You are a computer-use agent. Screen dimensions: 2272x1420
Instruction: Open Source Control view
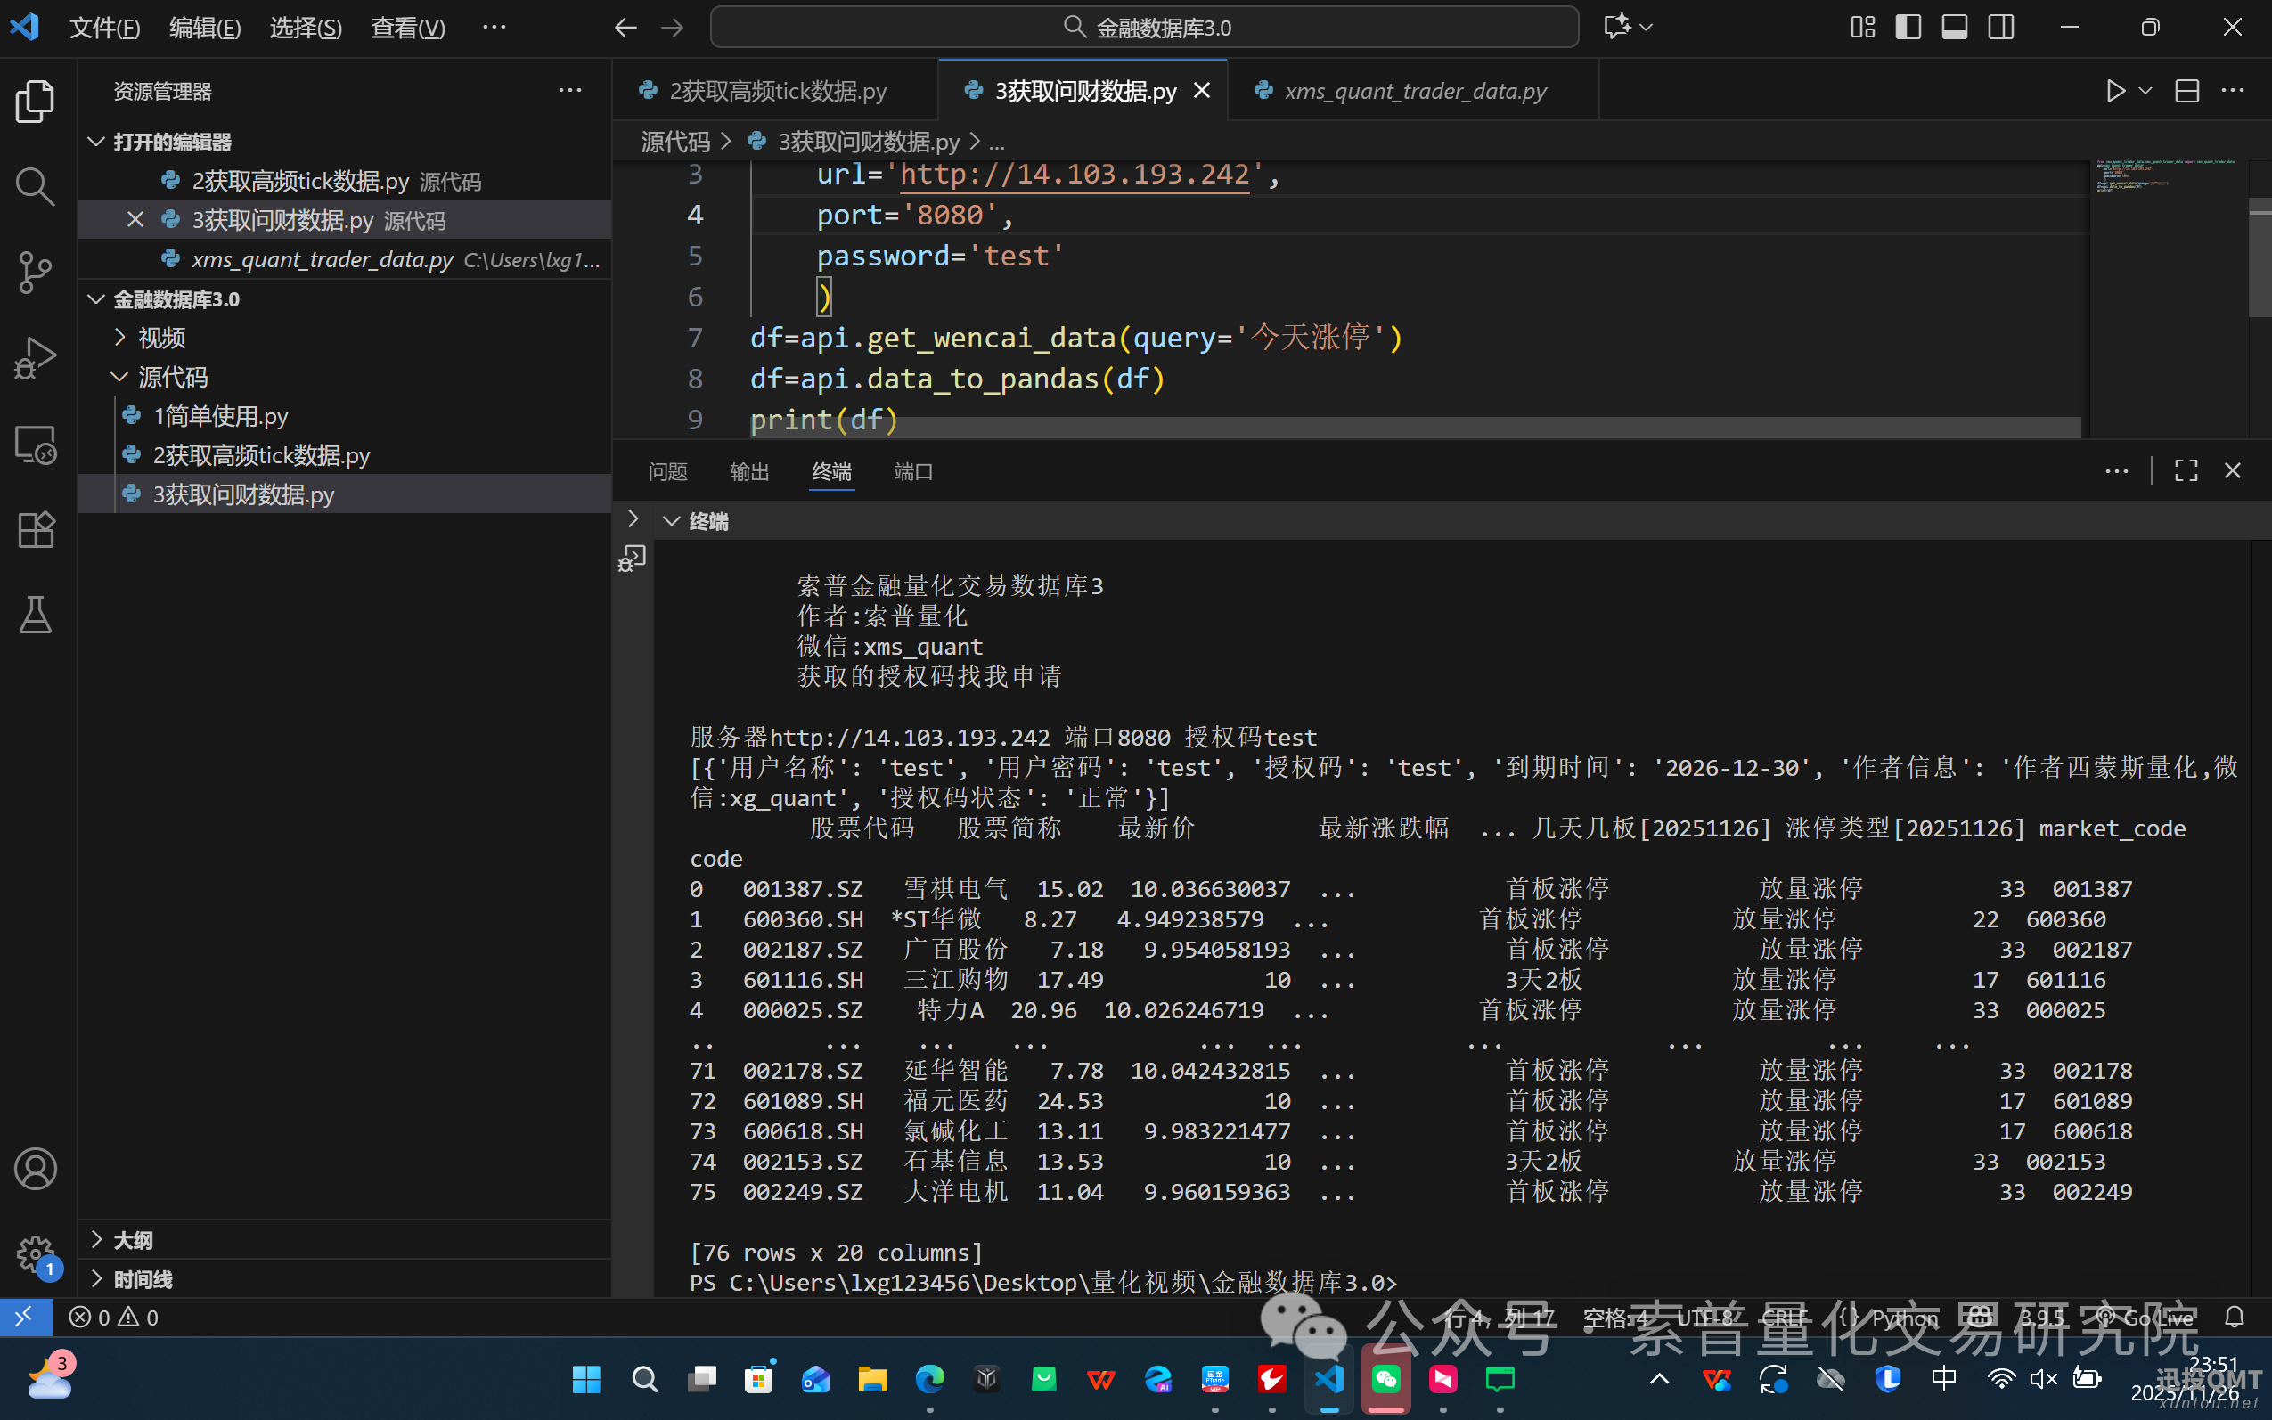coord(35,272)
